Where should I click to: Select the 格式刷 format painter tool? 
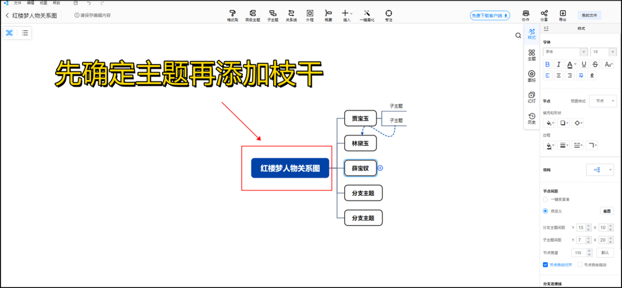pyautogui.click(x=232, y=15)
